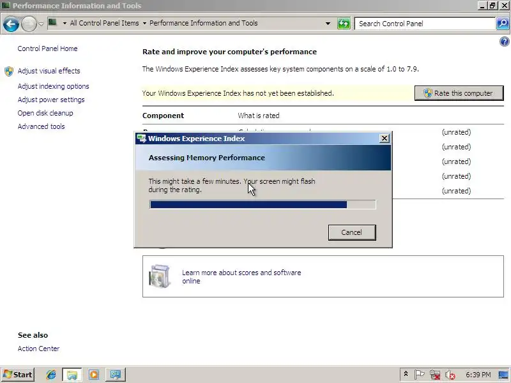Open Adjust indexing options
511x383 pixels.
pyautogui.click(x=54, y=86)
